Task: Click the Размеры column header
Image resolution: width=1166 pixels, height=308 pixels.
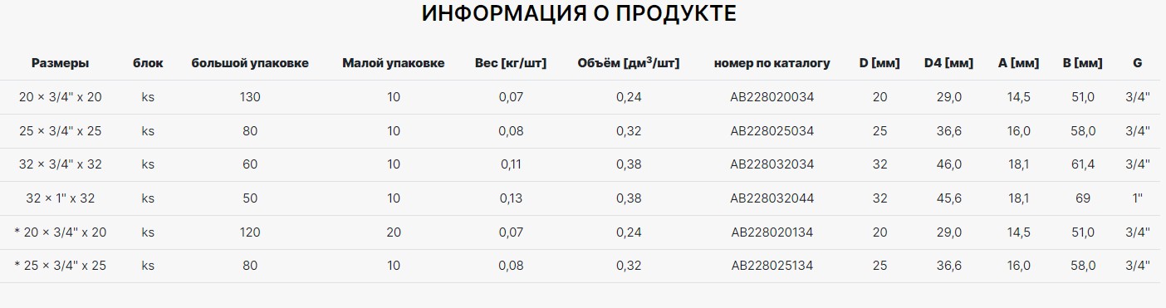Action: pyautogui.click(x=60, y=63)
